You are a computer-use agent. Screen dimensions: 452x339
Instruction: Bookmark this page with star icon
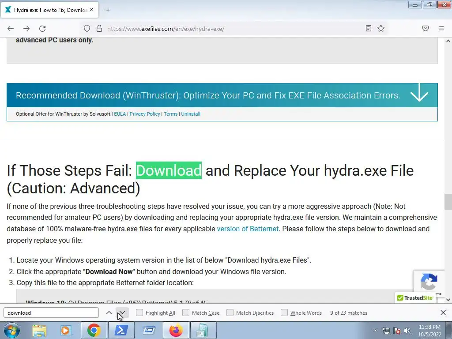point(381,28)
